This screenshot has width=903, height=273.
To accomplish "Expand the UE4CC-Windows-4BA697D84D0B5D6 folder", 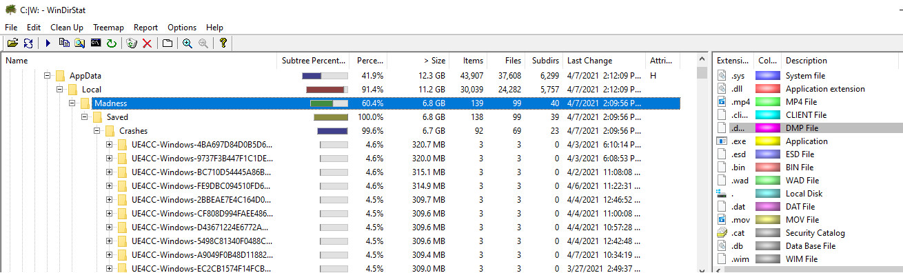I will click(110, 145).
